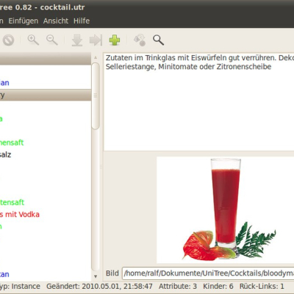The height and width of the screenshot is (294, 294).
Task: Click the Bild file path field
Action: click(x=208, y=273)
